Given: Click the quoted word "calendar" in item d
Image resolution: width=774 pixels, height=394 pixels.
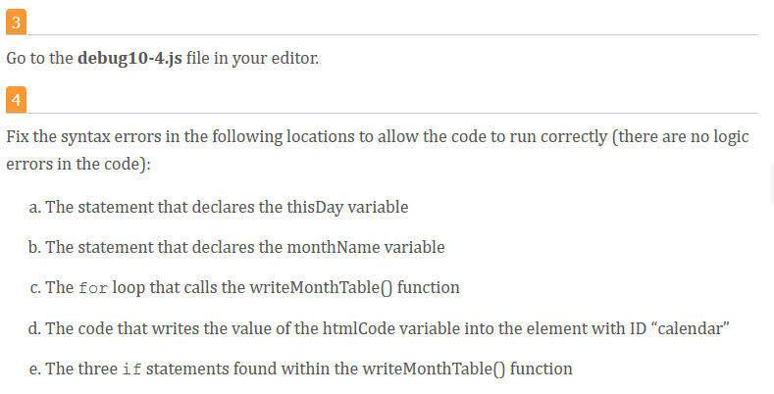Looking at the screenshot, I should pos(690,328).
